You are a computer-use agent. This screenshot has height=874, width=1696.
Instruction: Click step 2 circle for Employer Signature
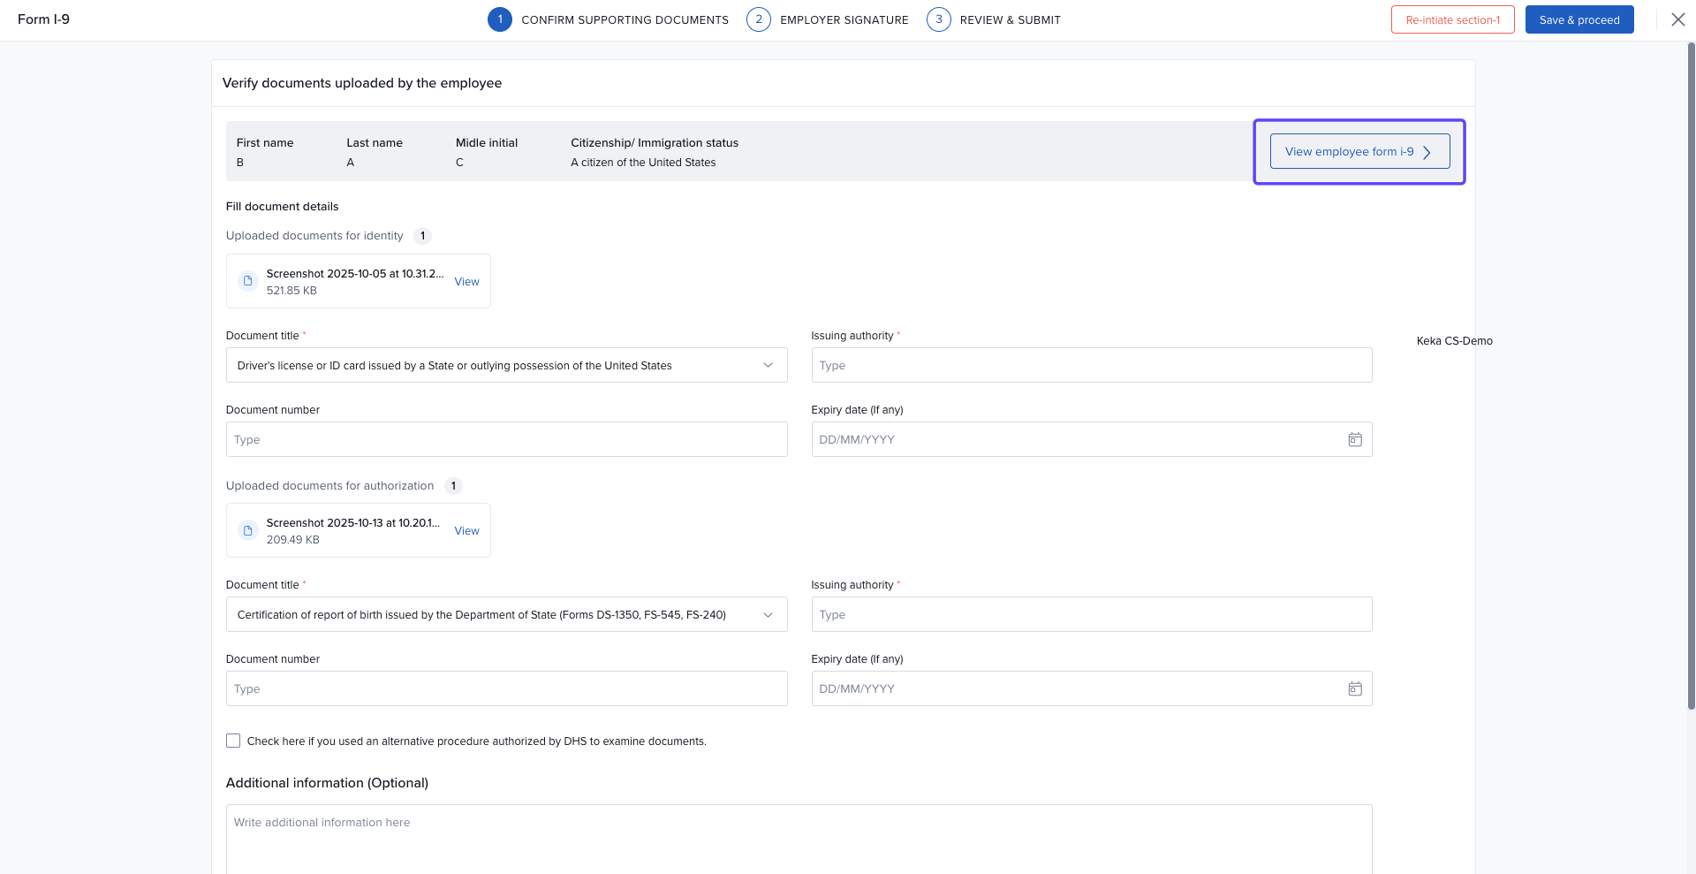tap(758, 19)
